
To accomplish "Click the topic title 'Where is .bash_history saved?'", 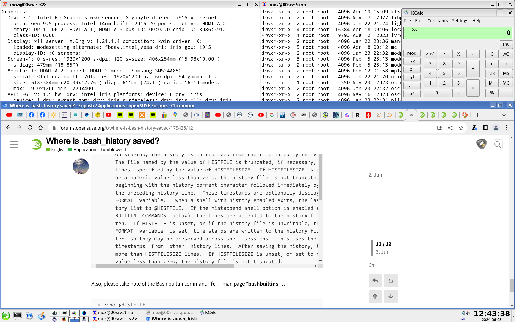I will [103, 141].
